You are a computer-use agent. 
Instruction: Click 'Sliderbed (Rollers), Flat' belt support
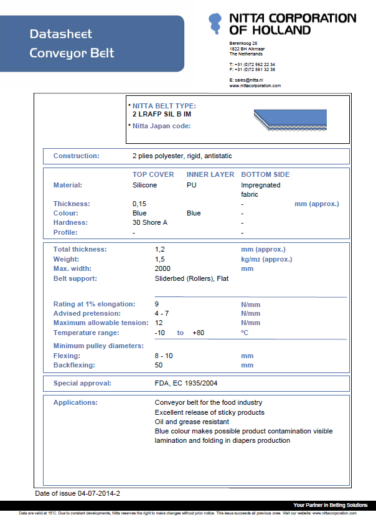192,278
